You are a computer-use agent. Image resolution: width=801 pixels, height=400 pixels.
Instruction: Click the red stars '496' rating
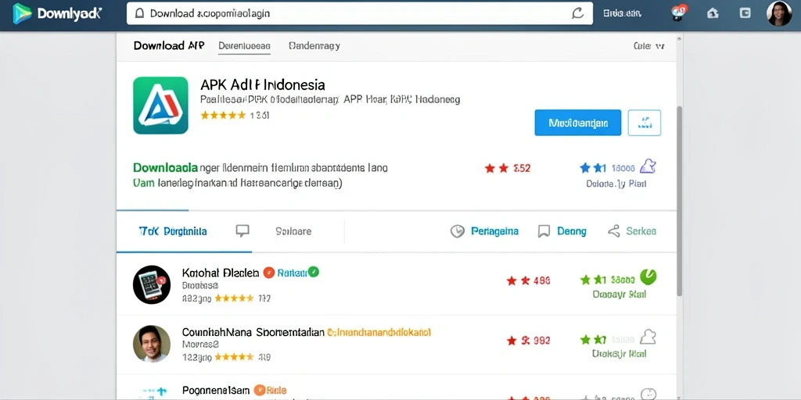point(528,280)
